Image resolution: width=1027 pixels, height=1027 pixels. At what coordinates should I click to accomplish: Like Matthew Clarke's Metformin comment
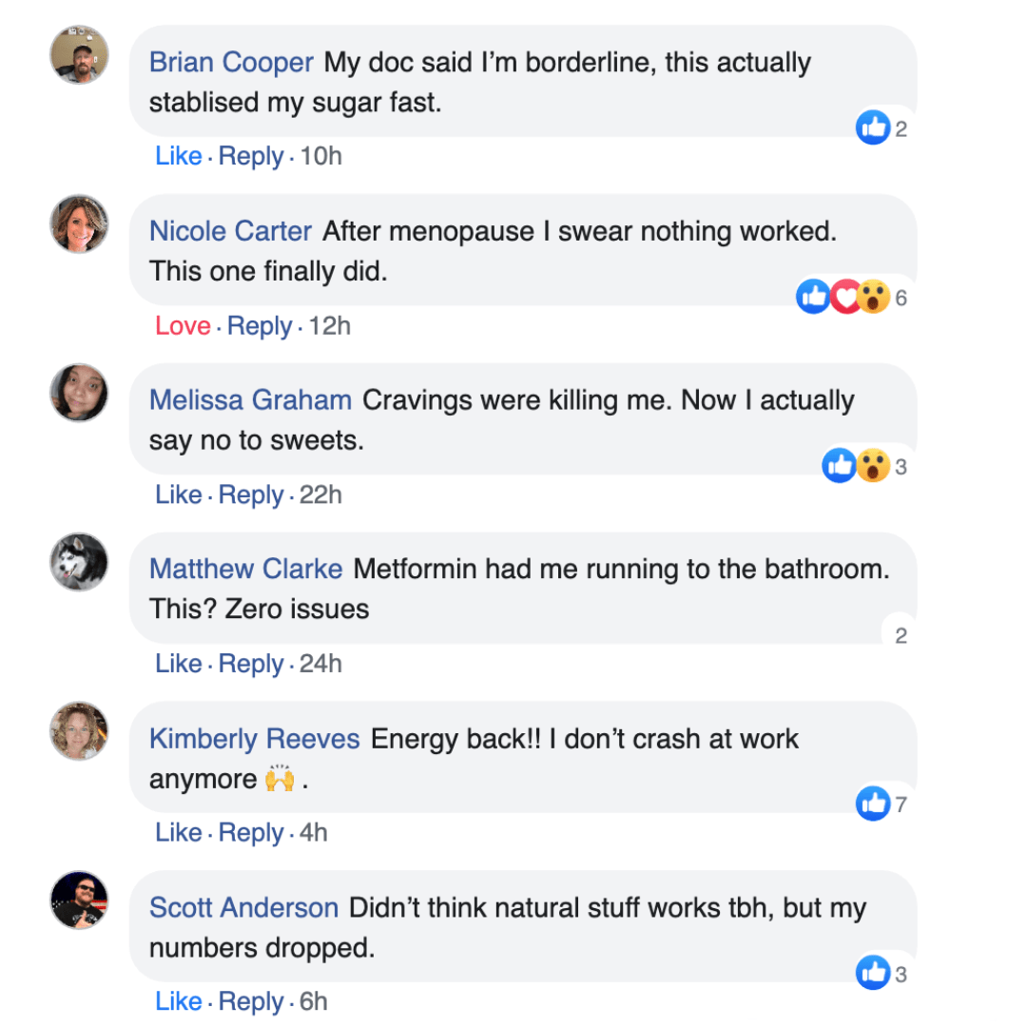click(179, 664)
